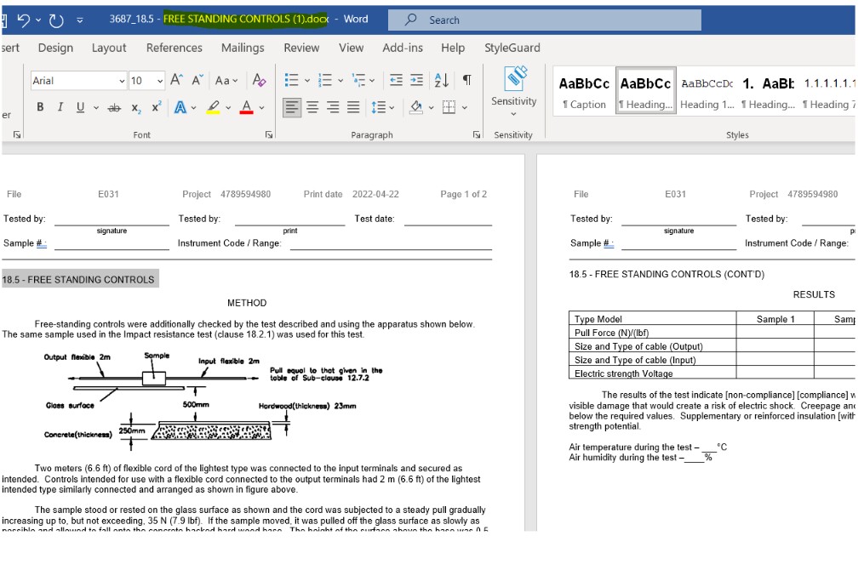Toggle Bold formatting
Screen dimensions: 864x570
[40, 107]
